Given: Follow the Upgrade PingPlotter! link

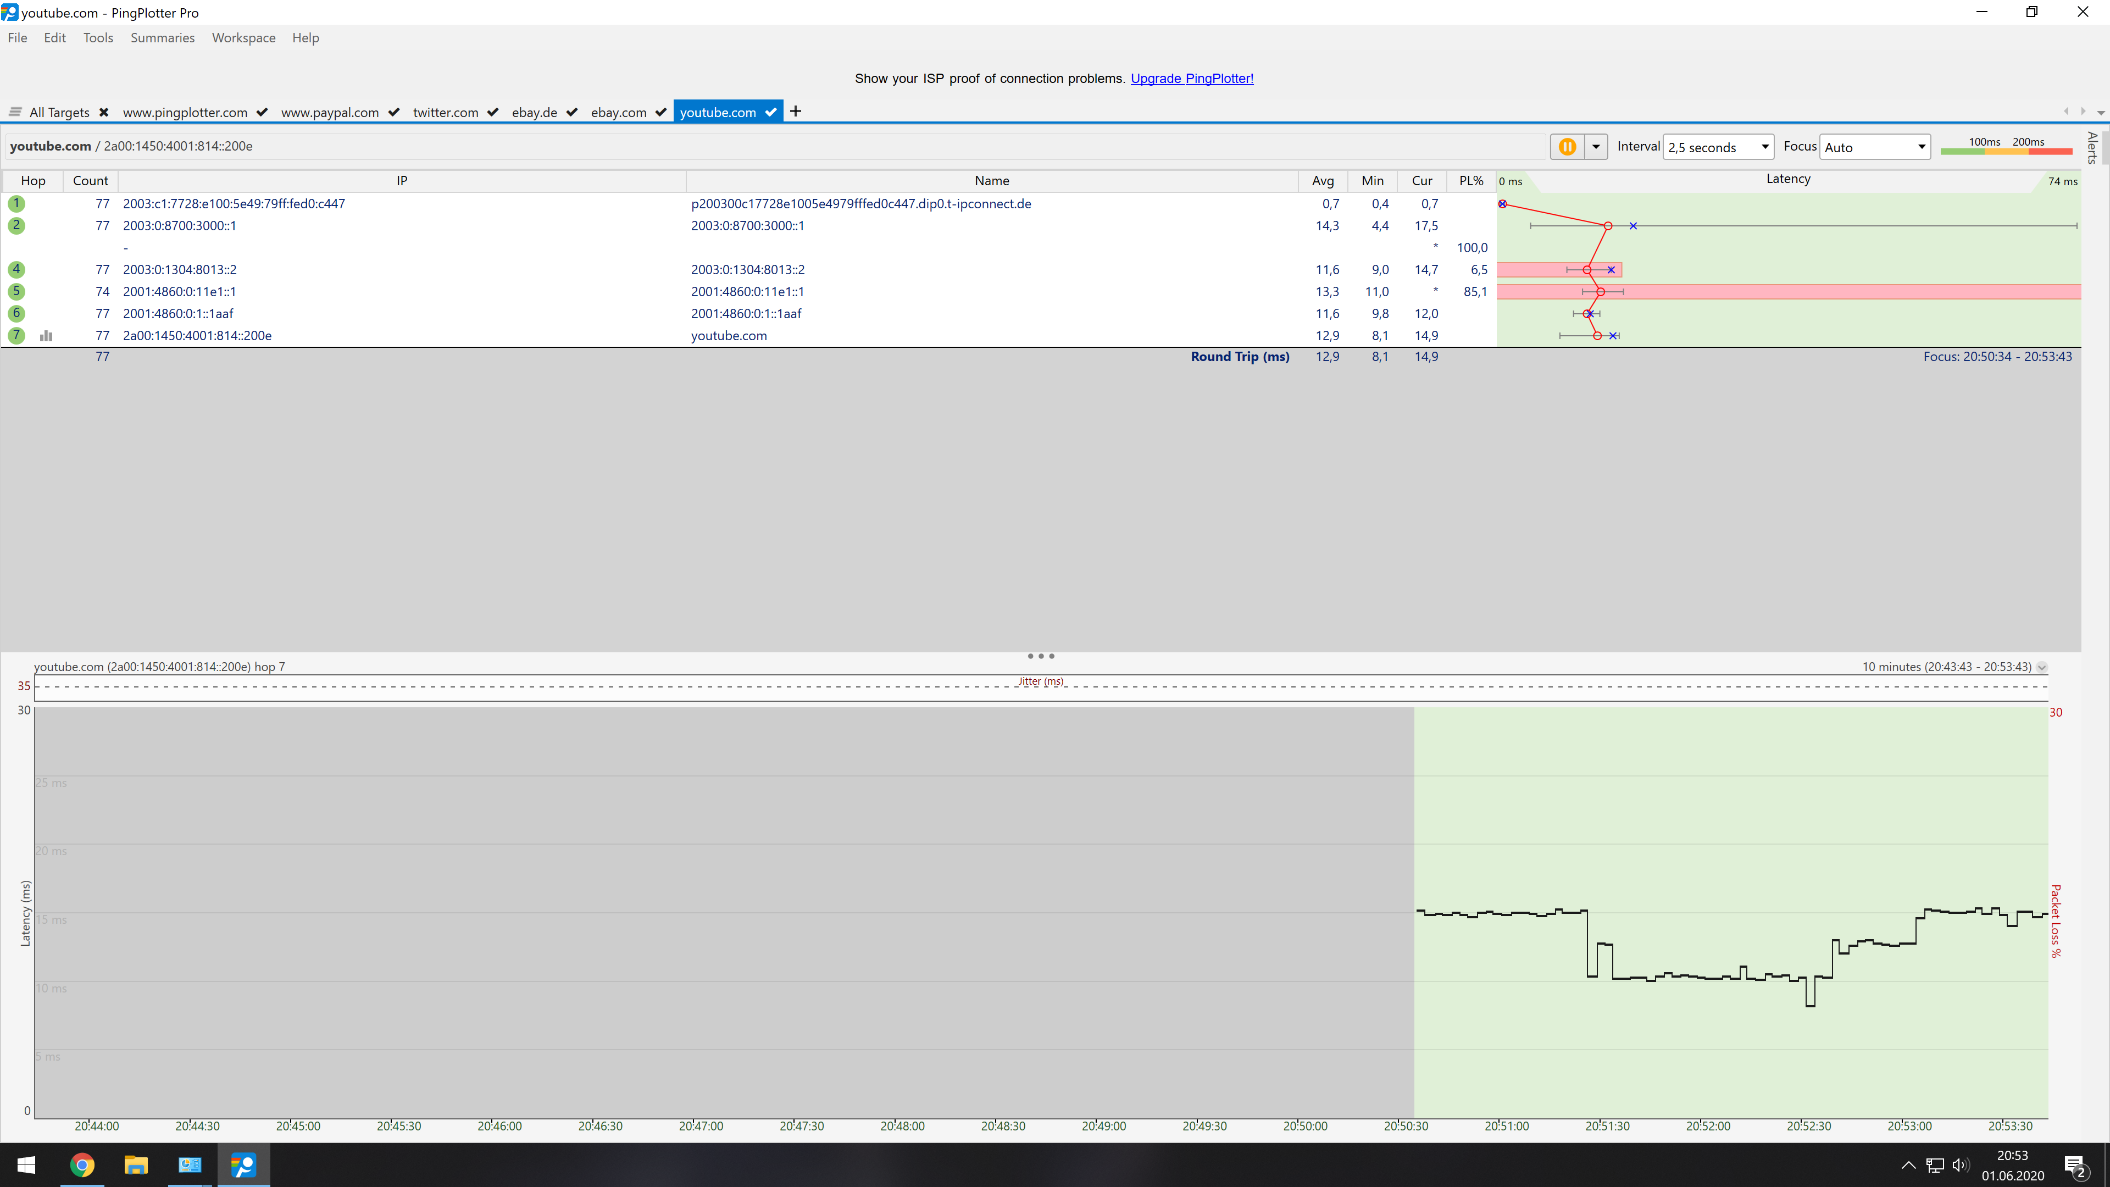Looking at the screenshot, I should (1192, 79).
